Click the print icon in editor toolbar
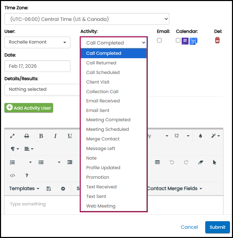 27,136
